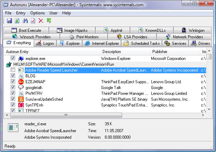Click the Save toolbar icon
Screen dimensions: 216x152
pyautogui.click(x=9, y=21)
